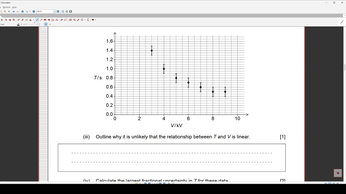Viewport: 346px width, 194px height.
Task: Open the red line color swatch
Action: [x=18, y=24]
